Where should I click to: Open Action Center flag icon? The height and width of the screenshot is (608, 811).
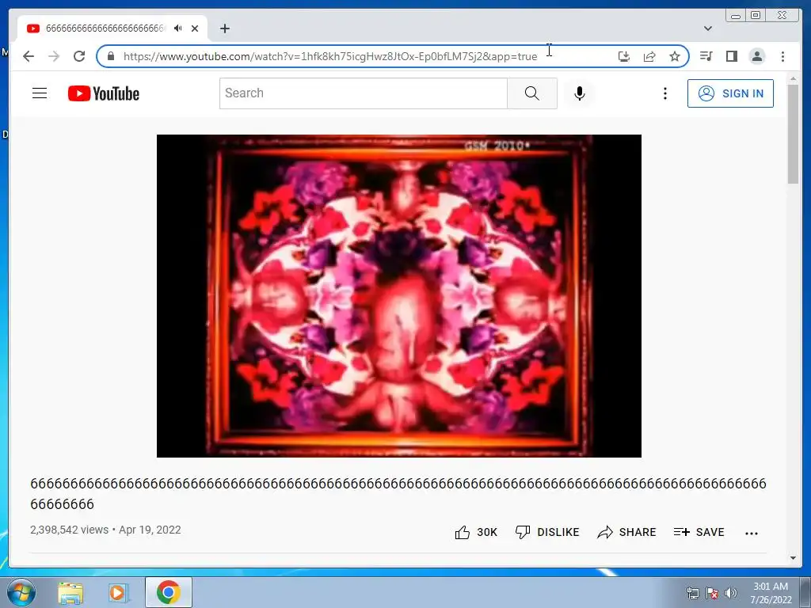[x=712, y=593]
